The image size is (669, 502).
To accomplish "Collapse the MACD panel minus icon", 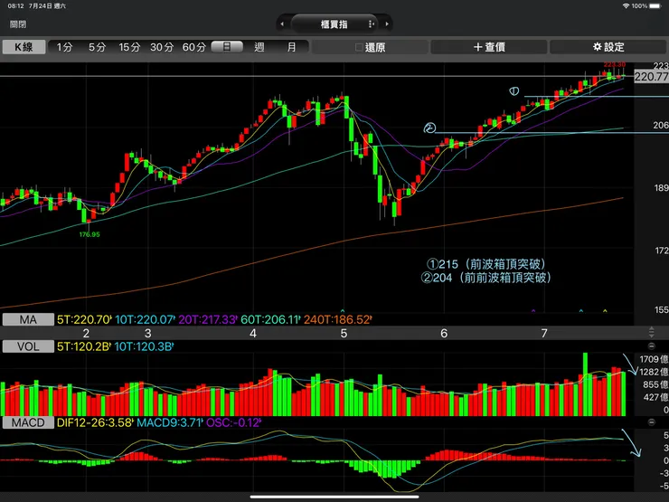I will pyautogui.click(x=651, y=422).
